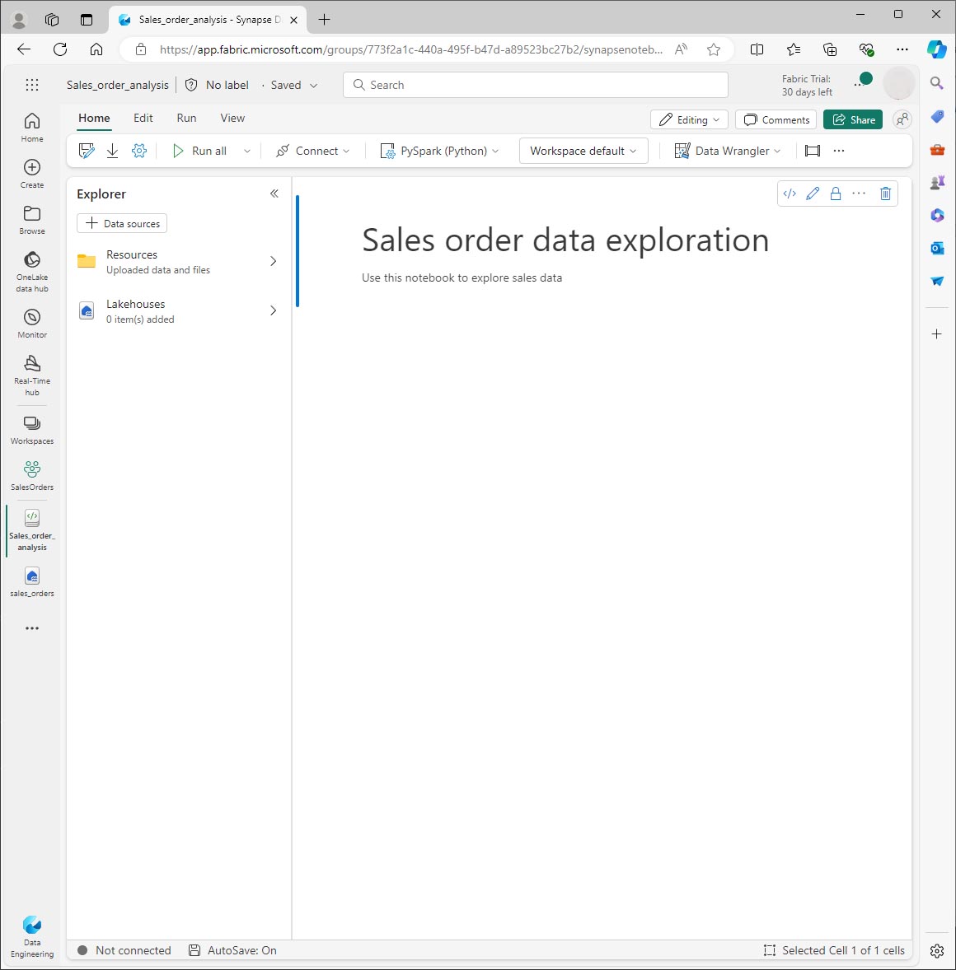Open more cell options ellipsis
Viewport: 956px width, 970px height.
859,194
